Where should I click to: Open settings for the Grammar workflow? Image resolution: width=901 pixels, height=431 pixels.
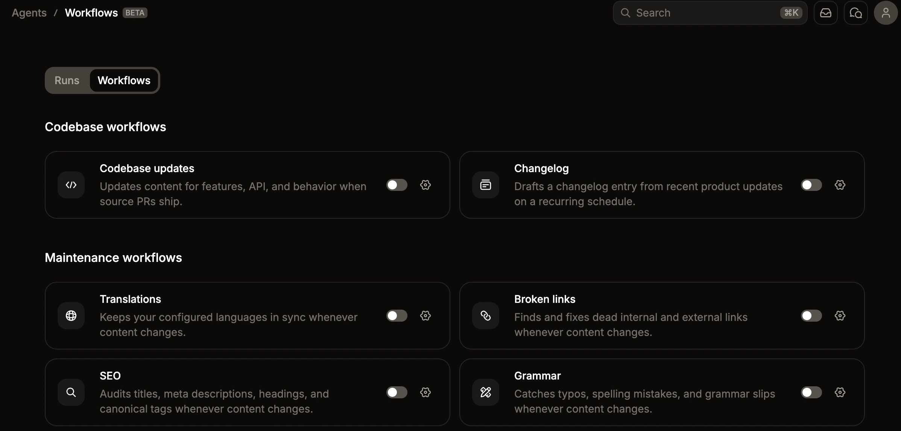click(x=840, y=392)
